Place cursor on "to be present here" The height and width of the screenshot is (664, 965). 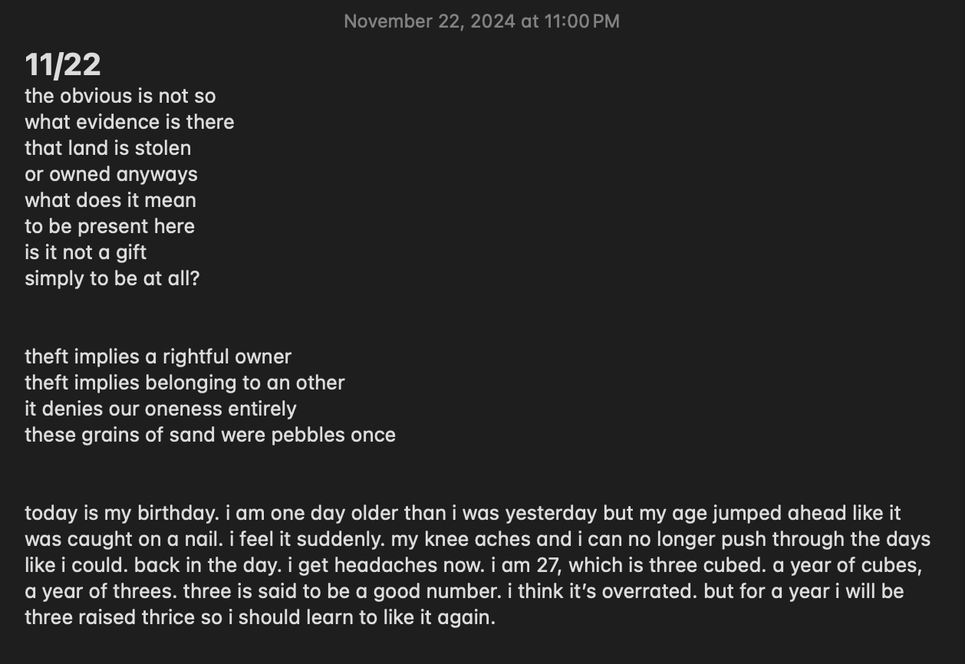click(109, 226)
